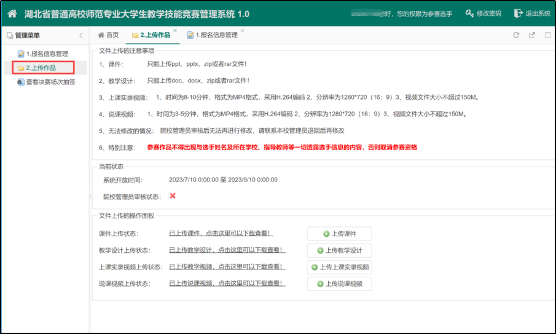
Task: Switch to the 首页 tab
Action: [x=108, y=35]
